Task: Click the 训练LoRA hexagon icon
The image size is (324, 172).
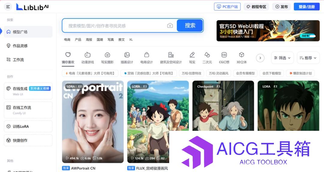Action: pos(8,126)
